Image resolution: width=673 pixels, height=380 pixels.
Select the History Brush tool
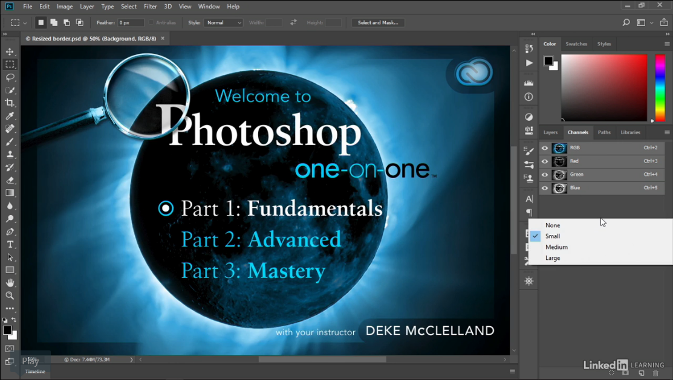coord(10,167)
